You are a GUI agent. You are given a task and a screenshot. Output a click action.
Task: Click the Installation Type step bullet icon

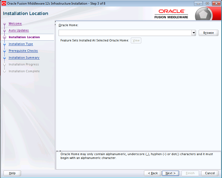[x=5, y=44]
